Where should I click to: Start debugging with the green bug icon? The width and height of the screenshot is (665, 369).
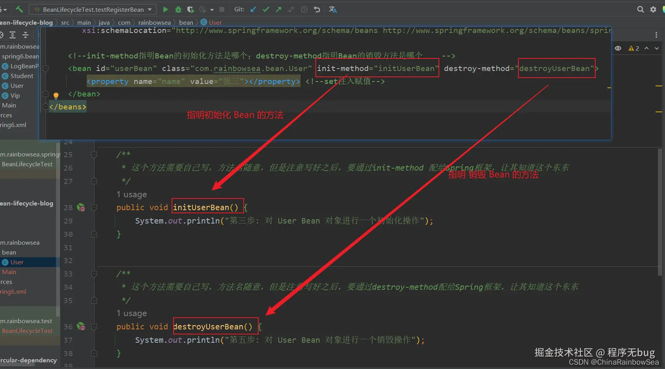click(178, 9)
